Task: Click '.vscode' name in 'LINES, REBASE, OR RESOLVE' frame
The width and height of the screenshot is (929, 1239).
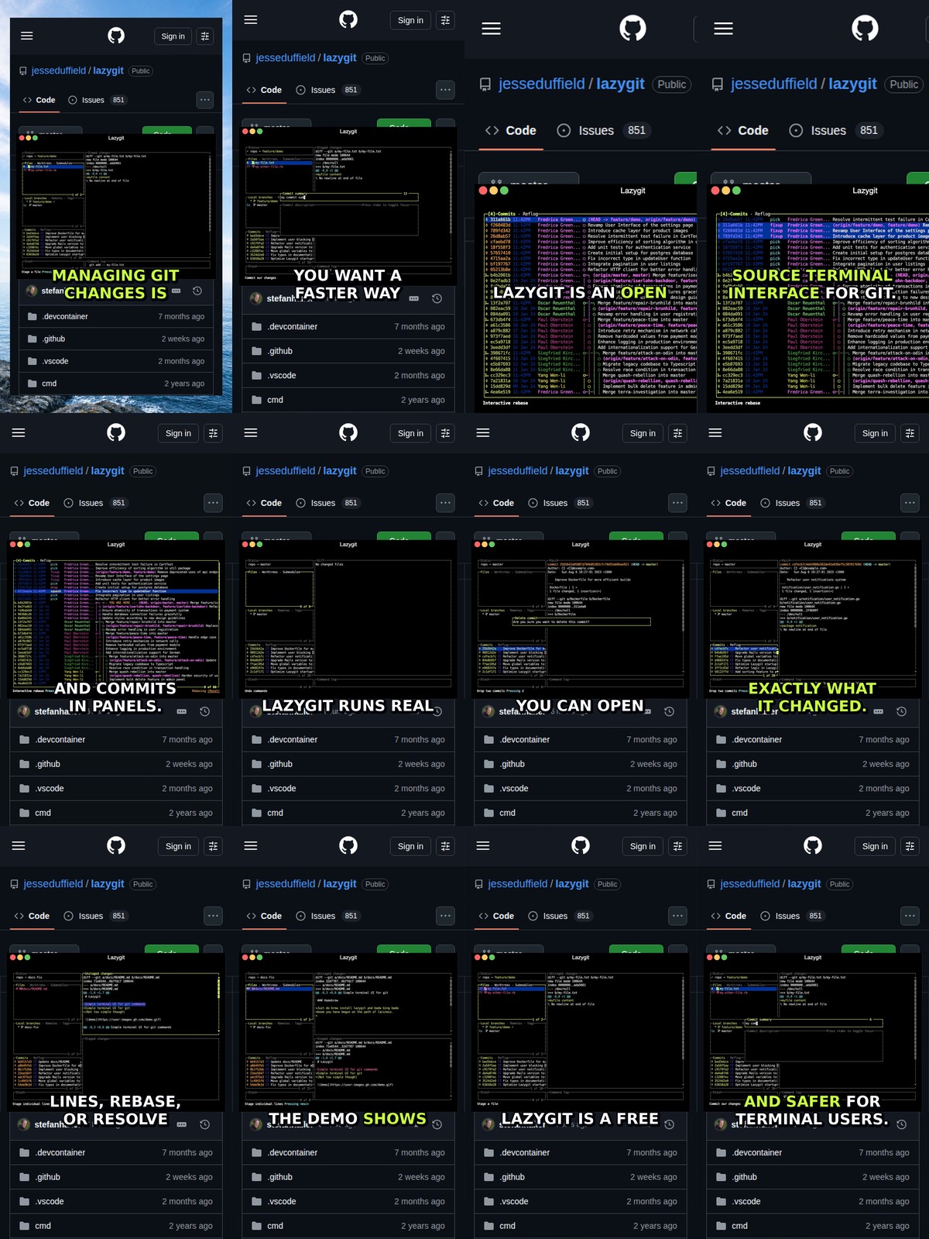Action: (50, 1202)
